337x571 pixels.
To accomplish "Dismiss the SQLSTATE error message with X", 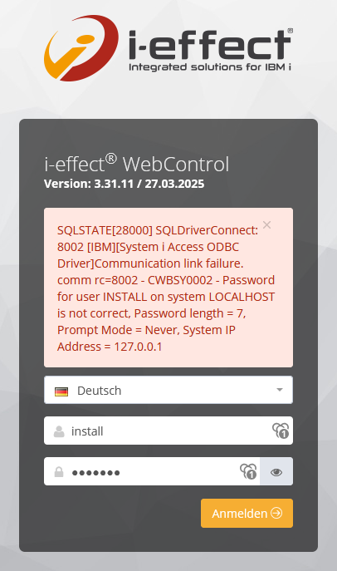I will [266, 225].
